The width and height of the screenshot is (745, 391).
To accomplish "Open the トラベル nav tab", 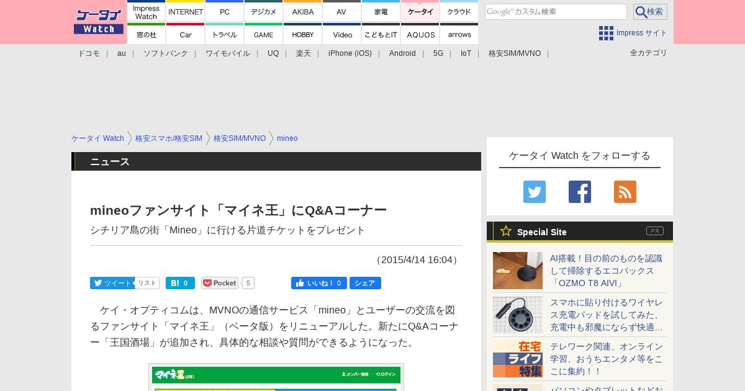I will 225,34.
